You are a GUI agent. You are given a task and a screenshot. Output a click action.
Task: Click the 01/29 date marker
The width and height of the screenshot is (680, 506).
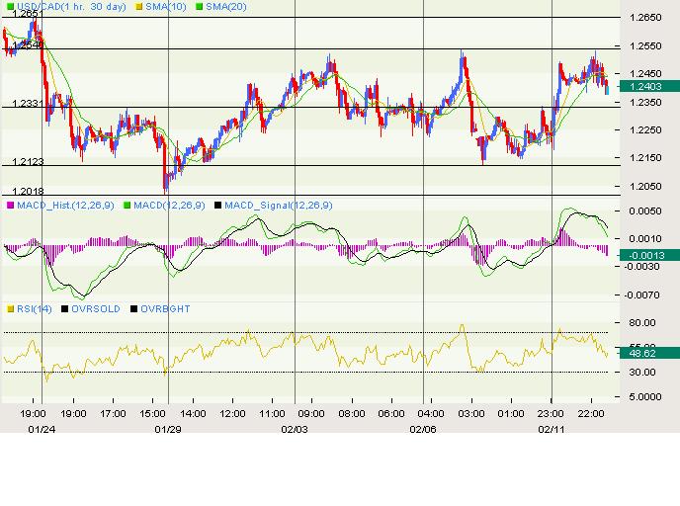[168, 429]
